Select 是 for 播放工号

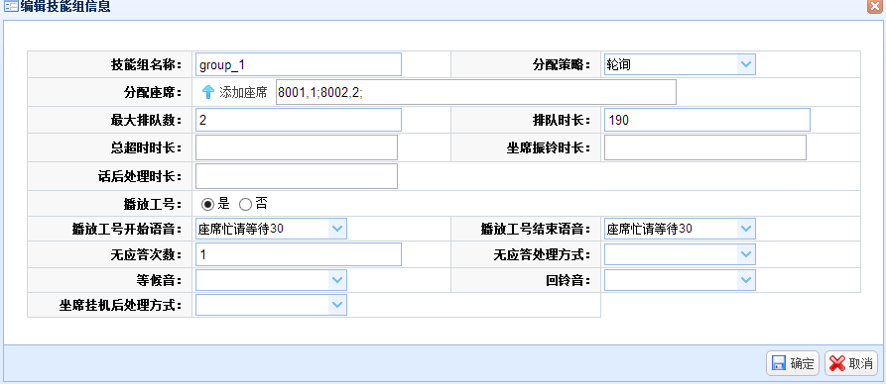click(208, 204)
